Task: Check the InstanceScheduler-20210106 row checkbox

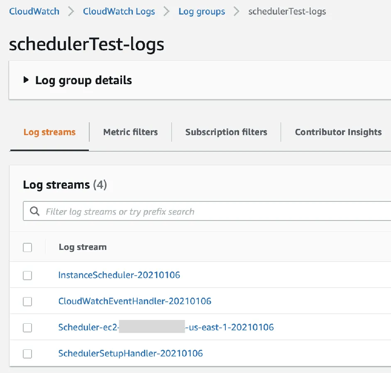Action: [x=27, y=275]
